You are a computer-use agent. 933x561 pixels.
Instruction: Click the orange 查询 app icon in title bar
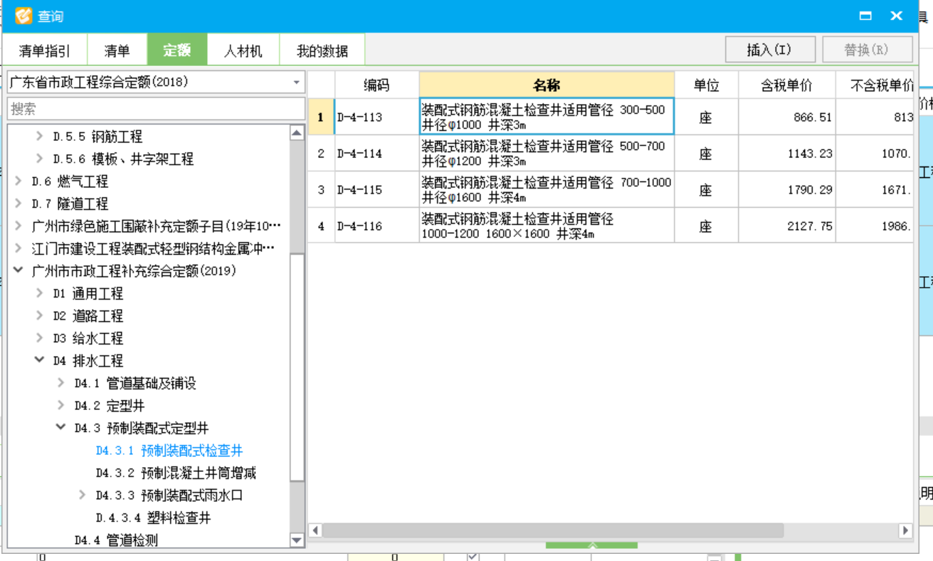[x=23, y=16]
